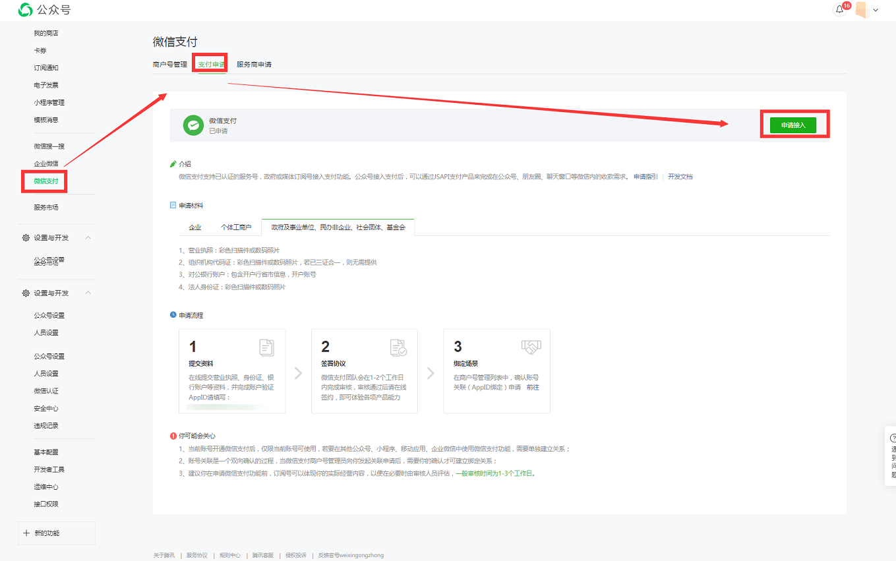Viewport: 896px width, 561px height.
Task: Open 微信搜一搜 in the sidebar
Action: click(49, 146)
